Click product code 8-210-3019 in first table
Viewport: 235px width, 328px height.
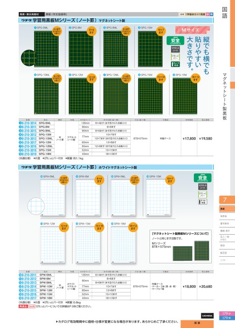pyautogui.click(x=28, y=154)
